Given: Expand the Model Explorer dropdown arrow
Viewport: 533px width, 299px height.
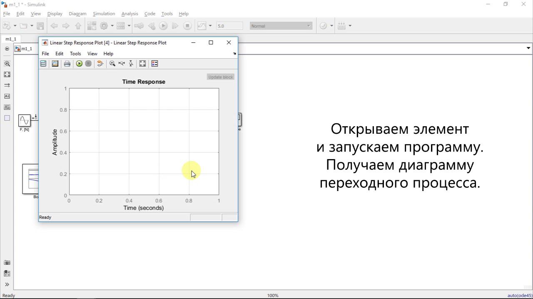Looking at the screenshot, I should click(x=129, y=26).
